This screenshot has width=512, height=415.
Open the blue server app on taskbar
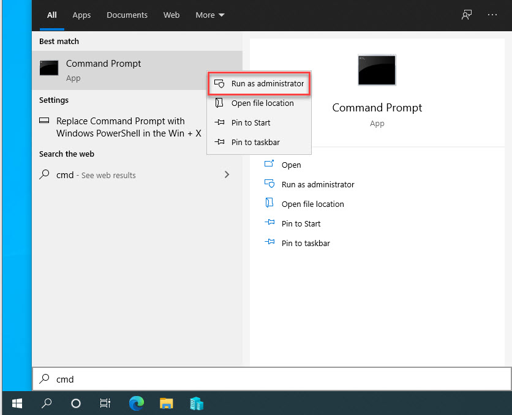point(197,403)
